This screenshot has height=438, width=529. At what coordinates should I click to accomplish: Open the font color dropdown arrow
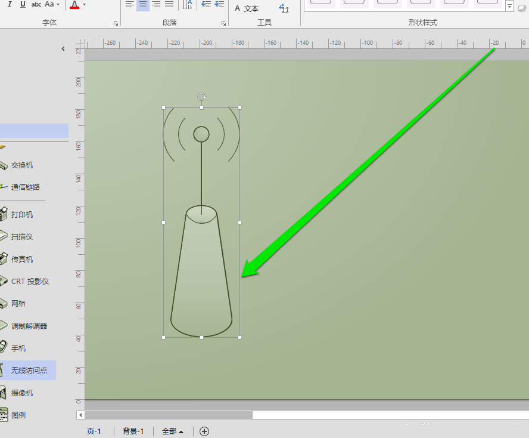tap(84, 5)
